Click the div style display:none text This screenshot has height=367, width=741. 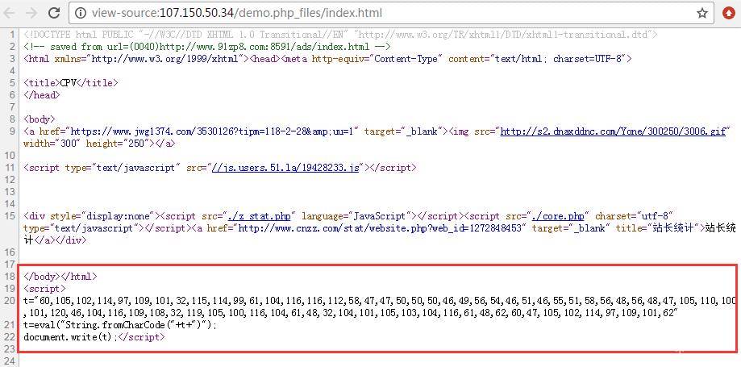(92, 215)
